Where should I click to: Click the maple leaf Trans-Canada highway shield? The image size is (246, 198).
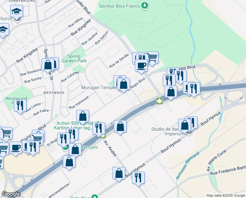160,101
